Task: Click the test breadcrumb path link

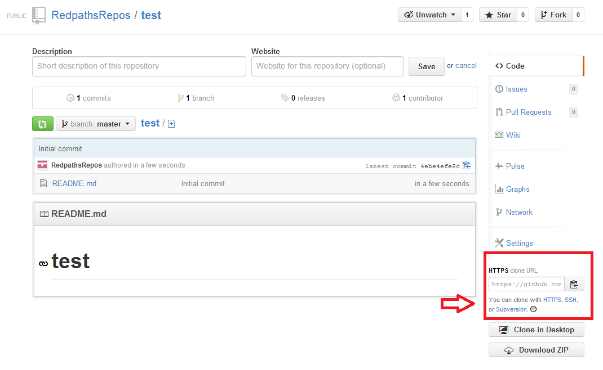Action: point(150,123)
